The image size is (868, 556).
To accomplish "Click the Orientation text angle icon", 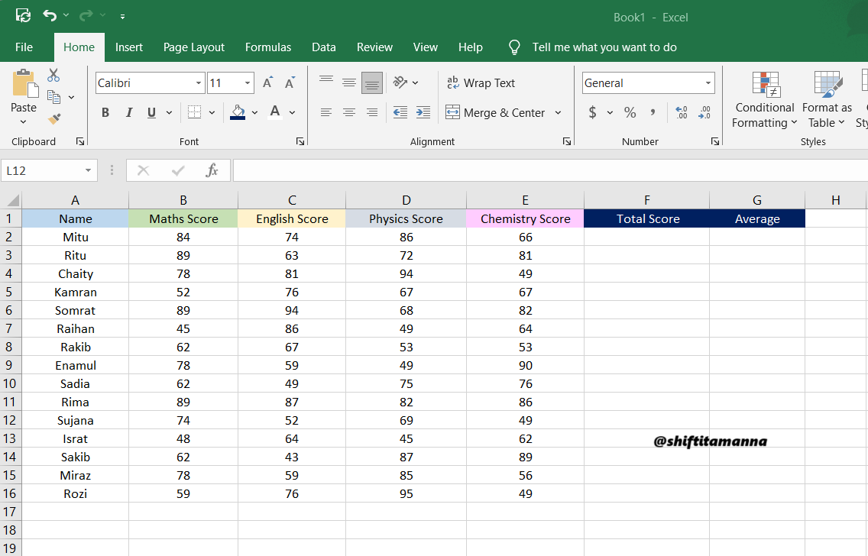I will [400, 82].
